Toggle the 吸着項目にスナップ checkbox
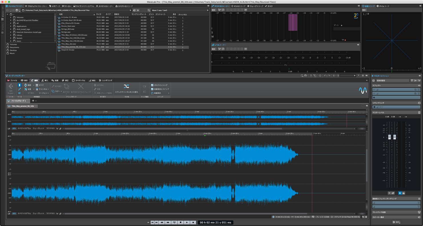 pyautogui.click(x=152, y=89)
